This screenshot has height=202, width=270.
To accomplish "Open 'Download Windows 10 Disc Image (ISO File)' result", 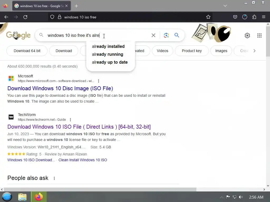I will (x=60, y=88).
